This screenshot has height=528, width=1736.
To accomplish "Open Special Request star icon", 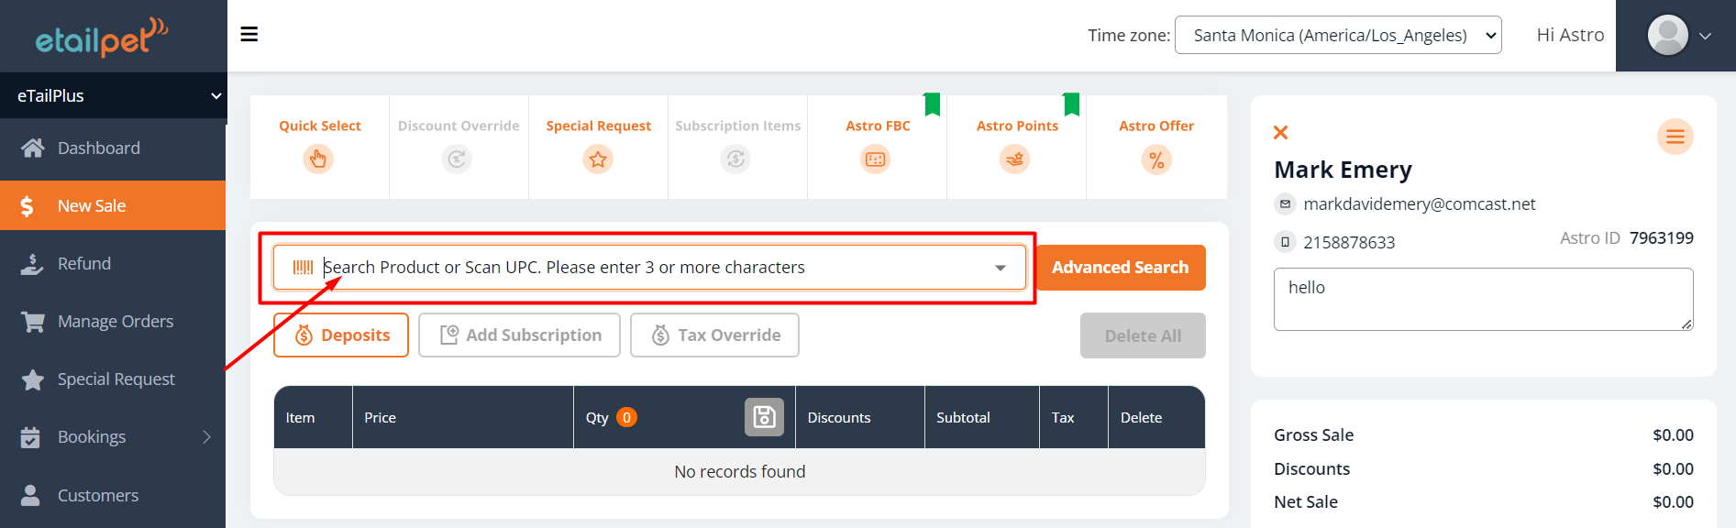I will click(598, 159).
